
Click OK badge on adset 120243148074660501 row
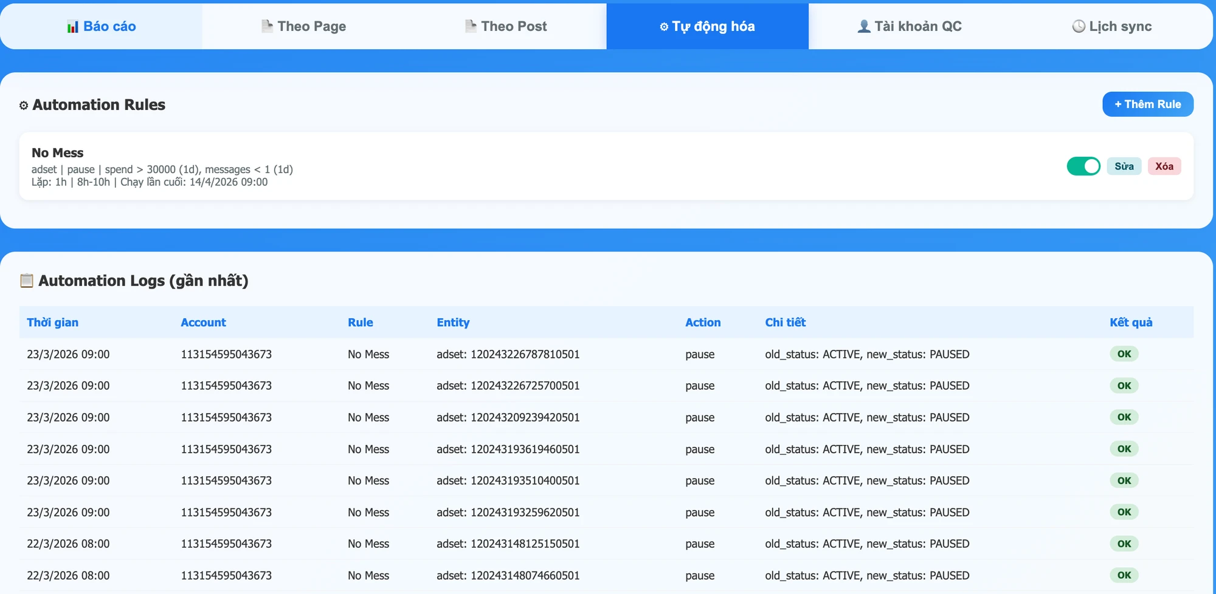tap(1124, 575)
